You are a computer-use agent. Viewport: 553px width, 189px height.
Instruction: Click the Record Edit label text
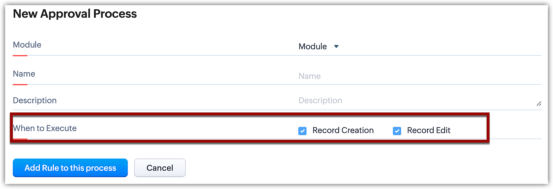pos(428,130)
